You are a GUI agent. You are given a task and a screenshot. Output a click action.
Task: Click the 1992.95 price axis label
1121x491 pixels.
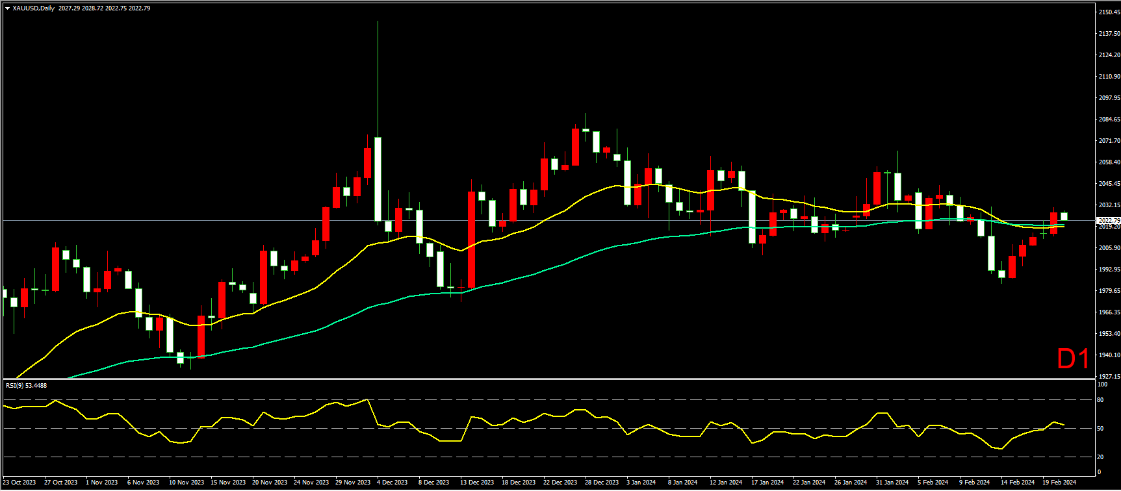pyautogui.click(x=1109, y=270)
